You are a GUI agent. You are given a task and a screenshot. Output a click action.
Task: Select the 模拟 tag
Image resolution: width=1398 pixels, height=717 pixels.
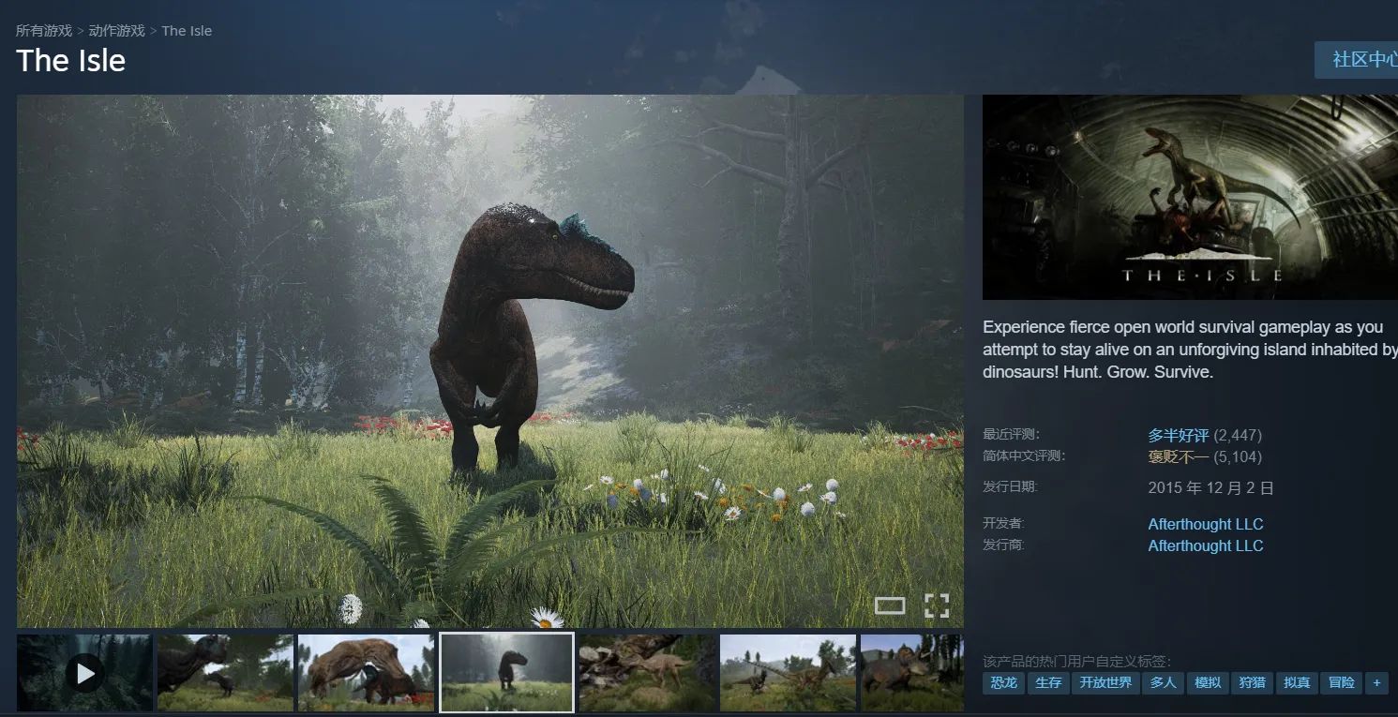tap(1208, 683)
